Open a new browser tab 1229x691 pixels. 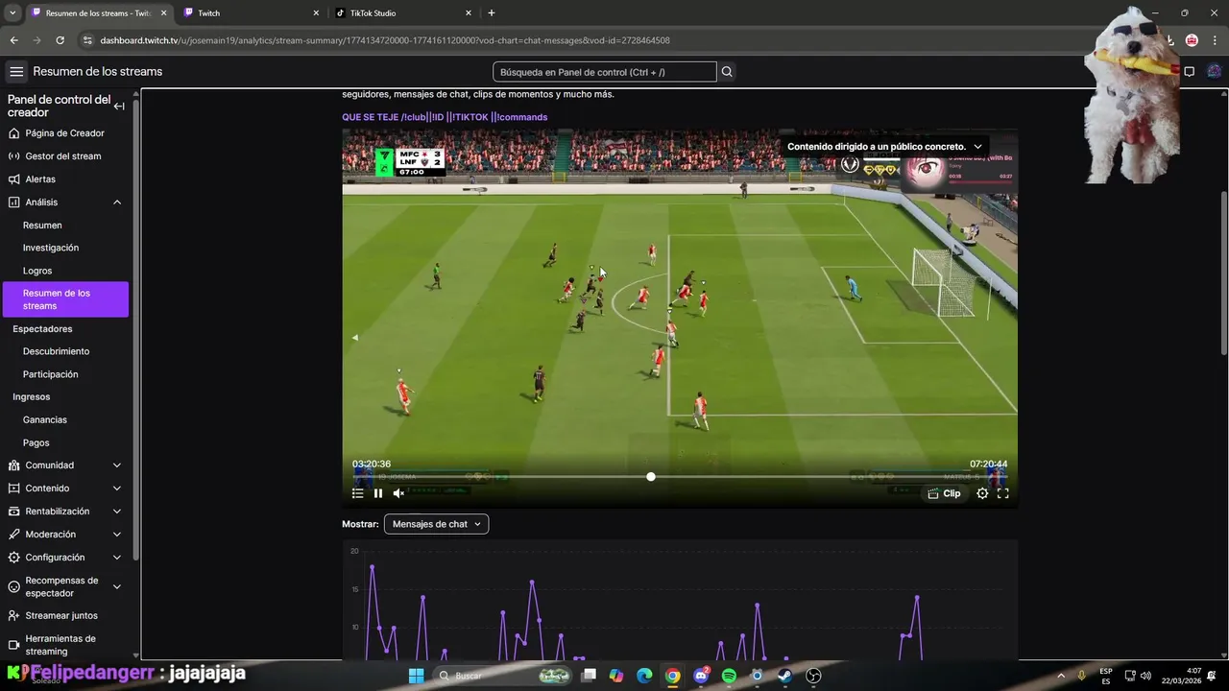click(492, 13)
